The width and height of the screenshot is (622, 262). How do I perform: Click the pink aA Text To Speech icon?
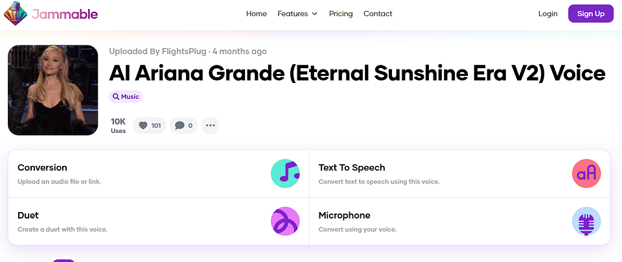point(586,173)
